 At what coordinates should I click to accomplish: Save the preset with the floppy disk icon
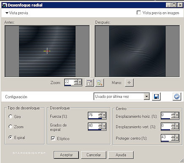click(x=156, y=97)
